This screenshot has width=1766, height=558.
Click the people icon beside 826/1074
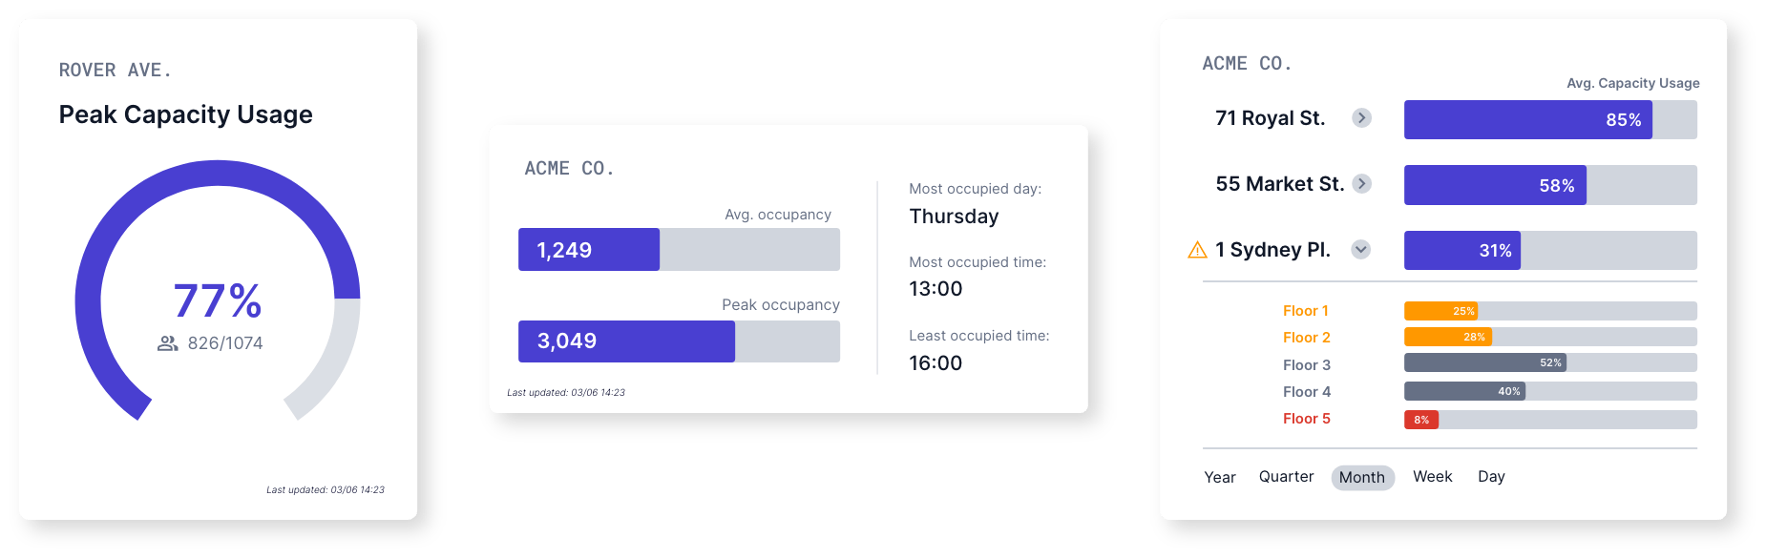click(x=168, y=343)
